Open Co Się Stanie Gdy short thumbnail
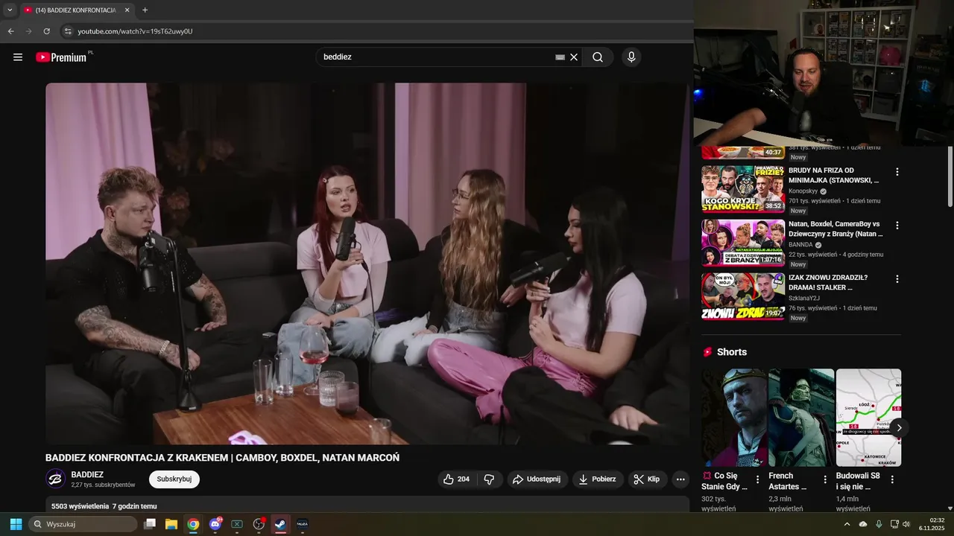 (733, 418)
